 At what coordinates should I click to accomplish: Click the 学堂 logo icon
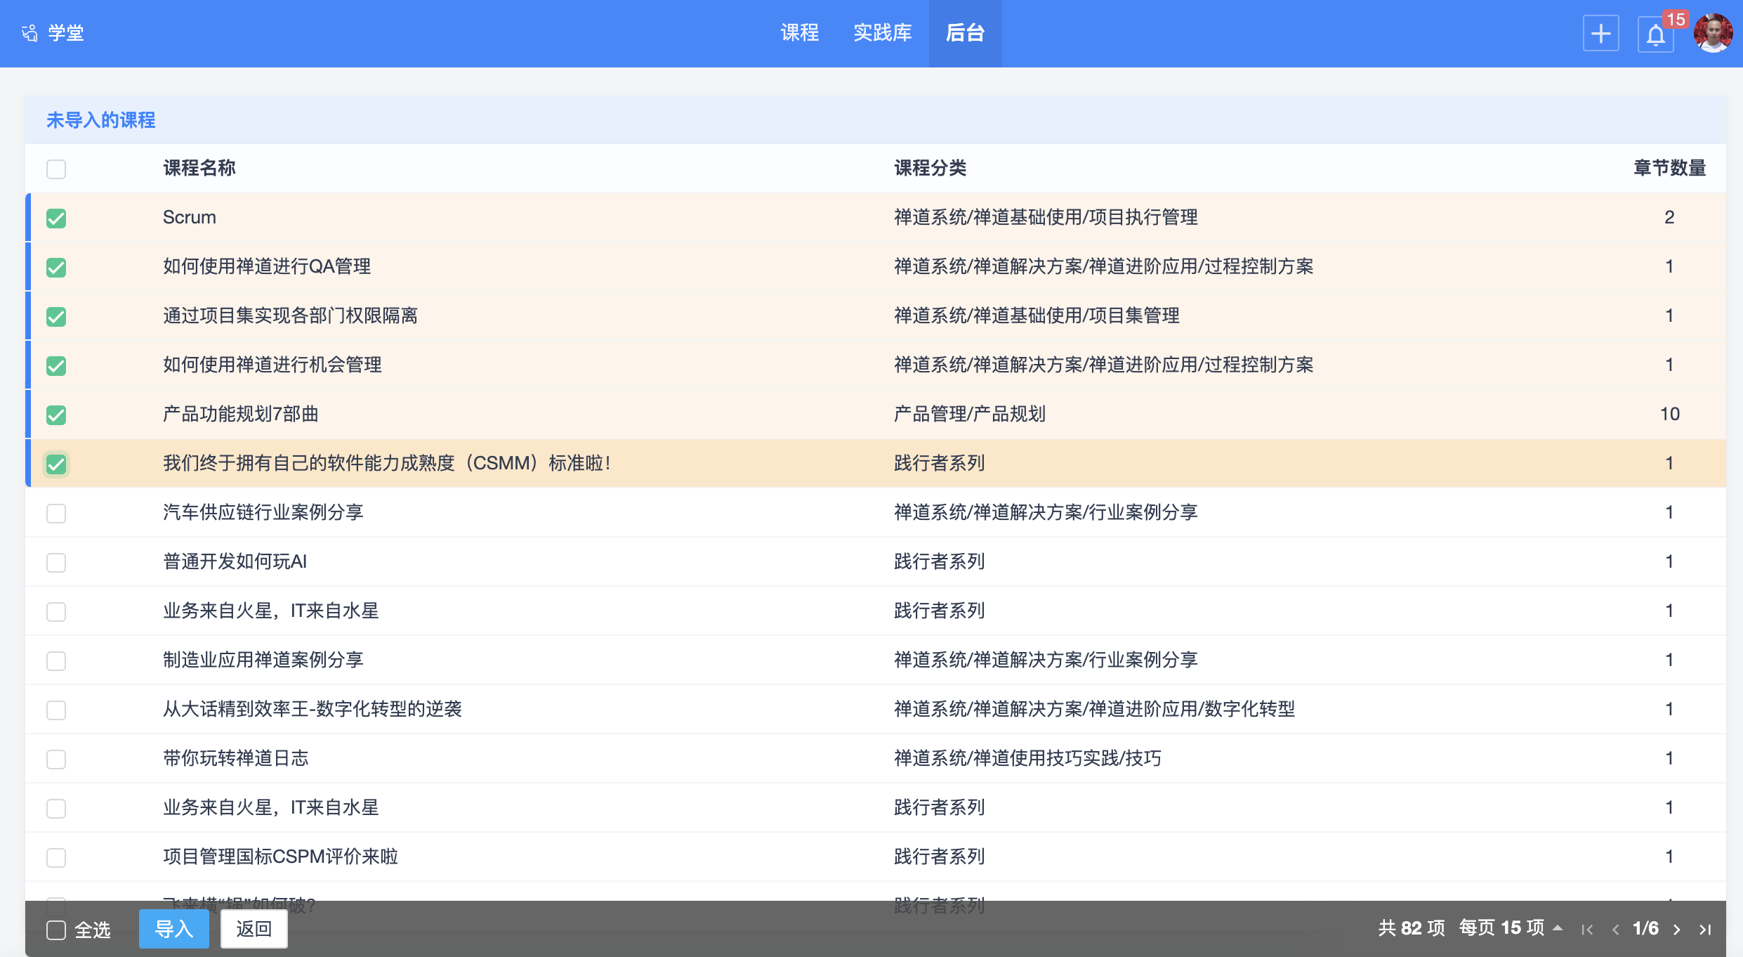(29, 33)
